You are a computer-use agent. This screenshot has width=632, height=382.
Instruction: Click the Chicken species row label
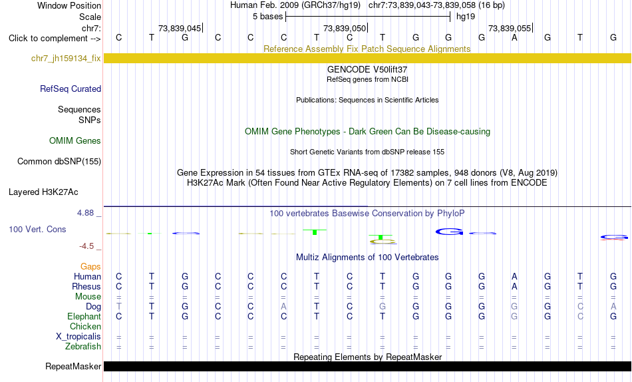(x=85, y=326)
